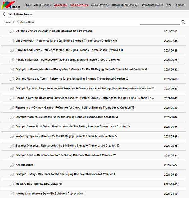189x198 pixels.
Task: Switch language to English
Action: (x=180, y=5)
